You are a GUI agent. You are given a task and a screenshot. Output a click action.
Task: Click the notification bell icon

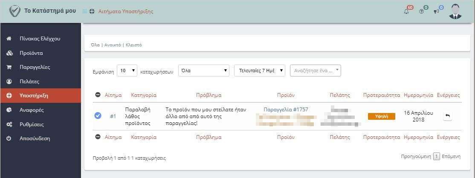point(406,11)
